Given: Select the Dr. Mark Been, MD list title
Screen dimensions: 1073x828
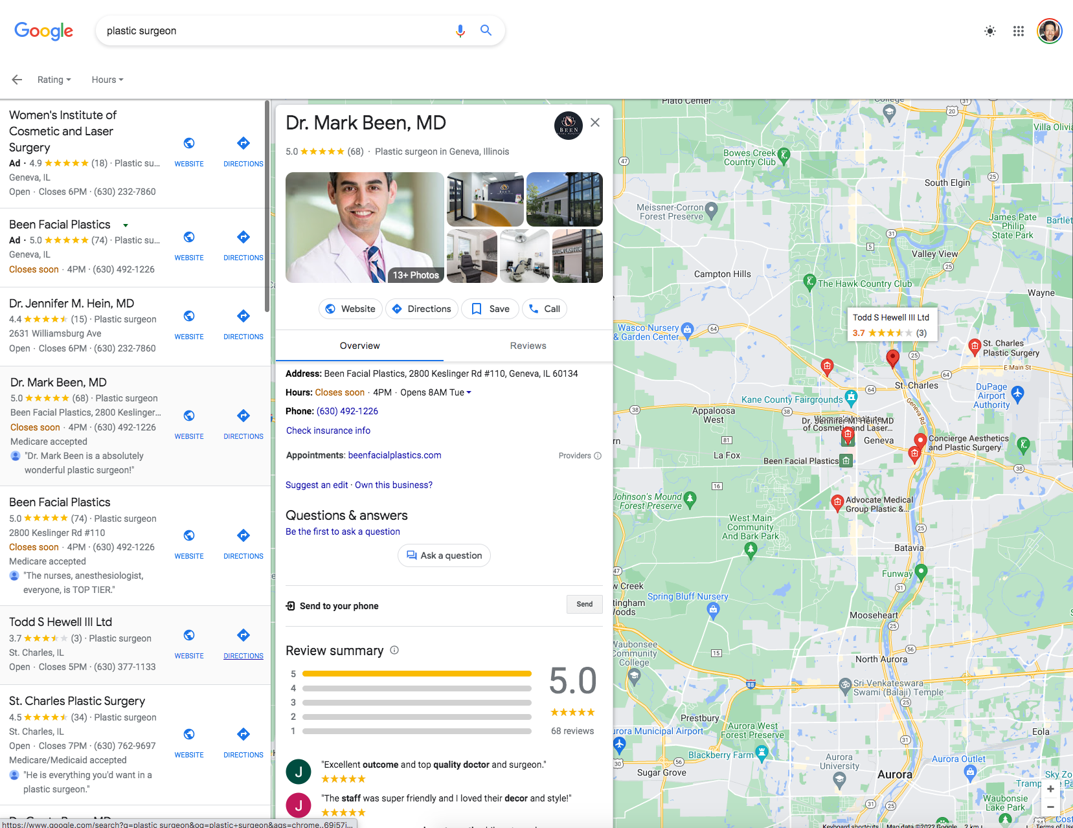Looking at the screenshot, I should 58,383.
